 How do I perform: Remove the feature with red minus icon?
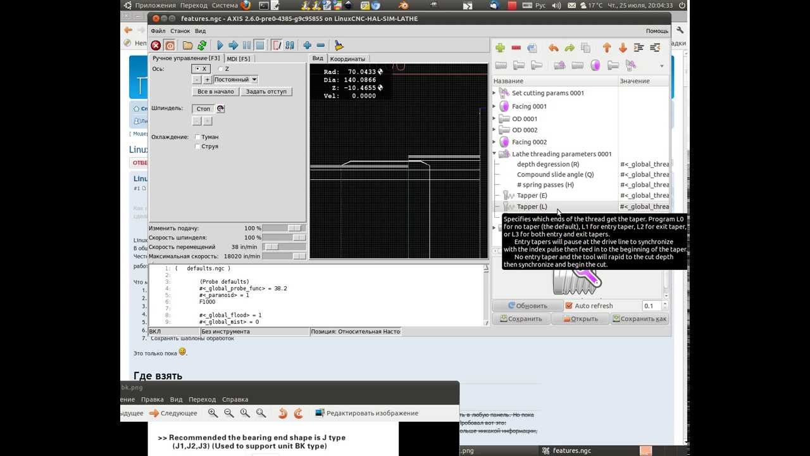(x=516, y=48)
